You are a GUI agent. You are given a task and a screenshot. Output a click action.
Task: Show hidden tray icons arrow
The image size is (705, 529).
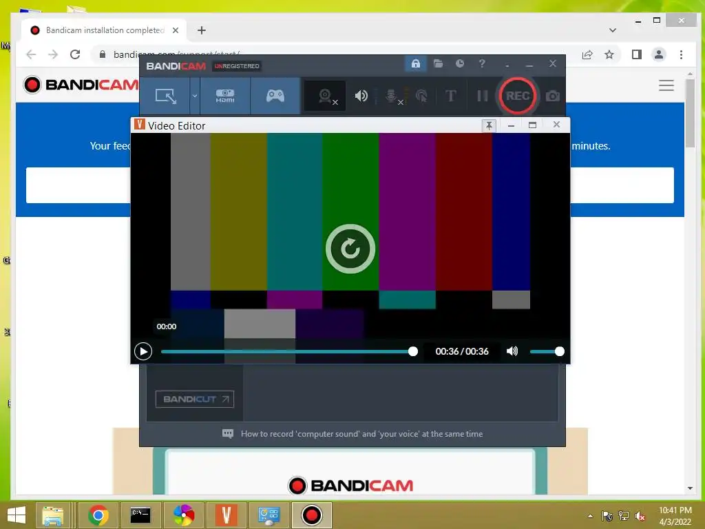point(590,516)
